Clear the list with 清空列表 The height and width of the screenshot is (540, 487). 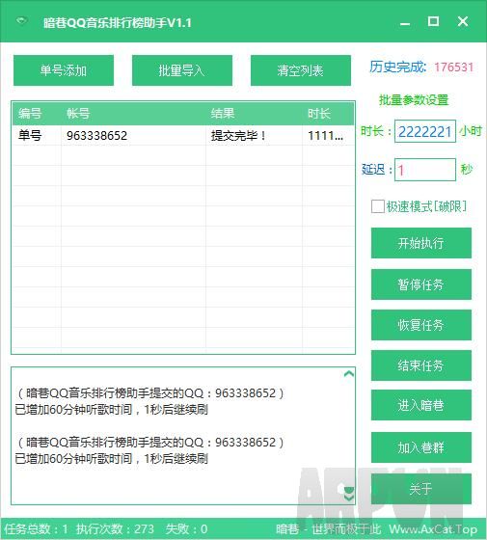300,70
